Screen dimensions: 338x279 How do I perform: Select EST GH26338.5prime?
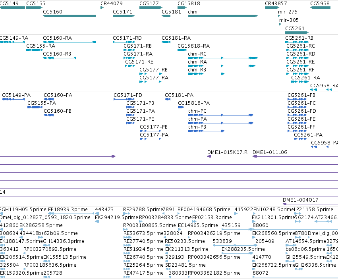[299, 269]
